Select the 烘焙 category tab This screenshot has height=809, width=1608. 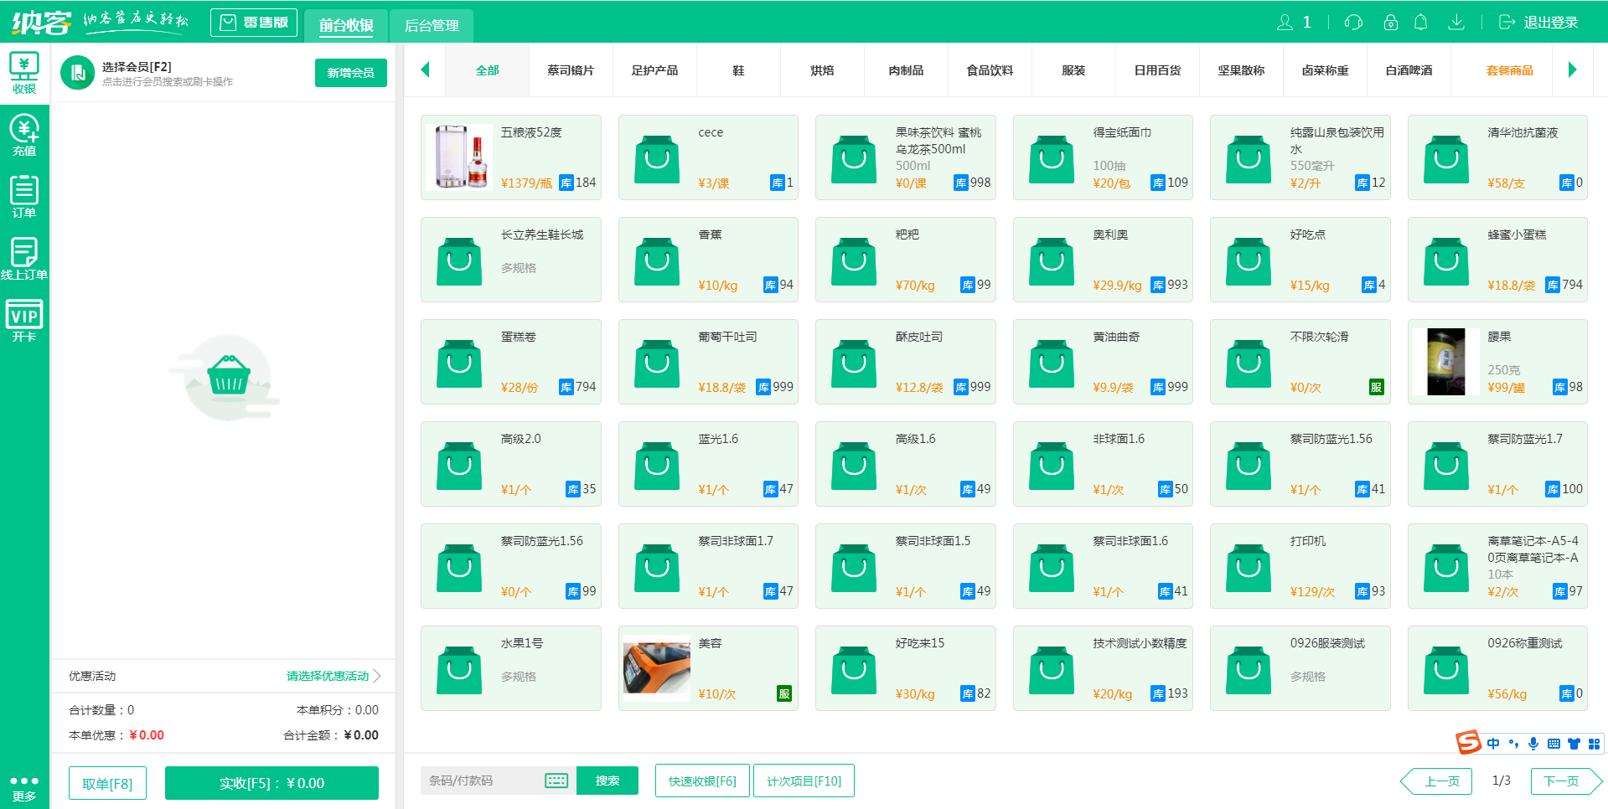tap(822, 70)
